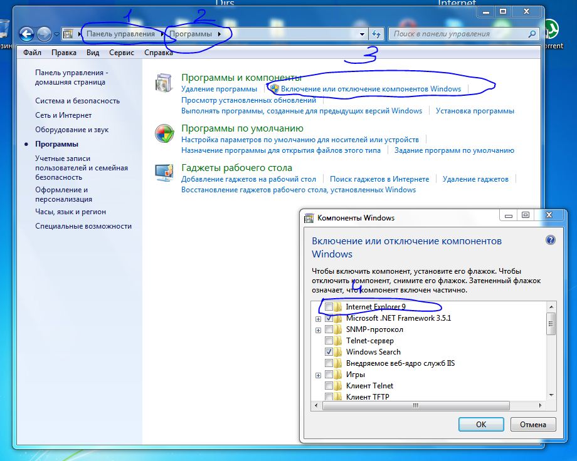Image resolution: width=577 pixels, height=461 pixels.
Task: Click the search magnifier icon
Action: click(x=532, y=34)
